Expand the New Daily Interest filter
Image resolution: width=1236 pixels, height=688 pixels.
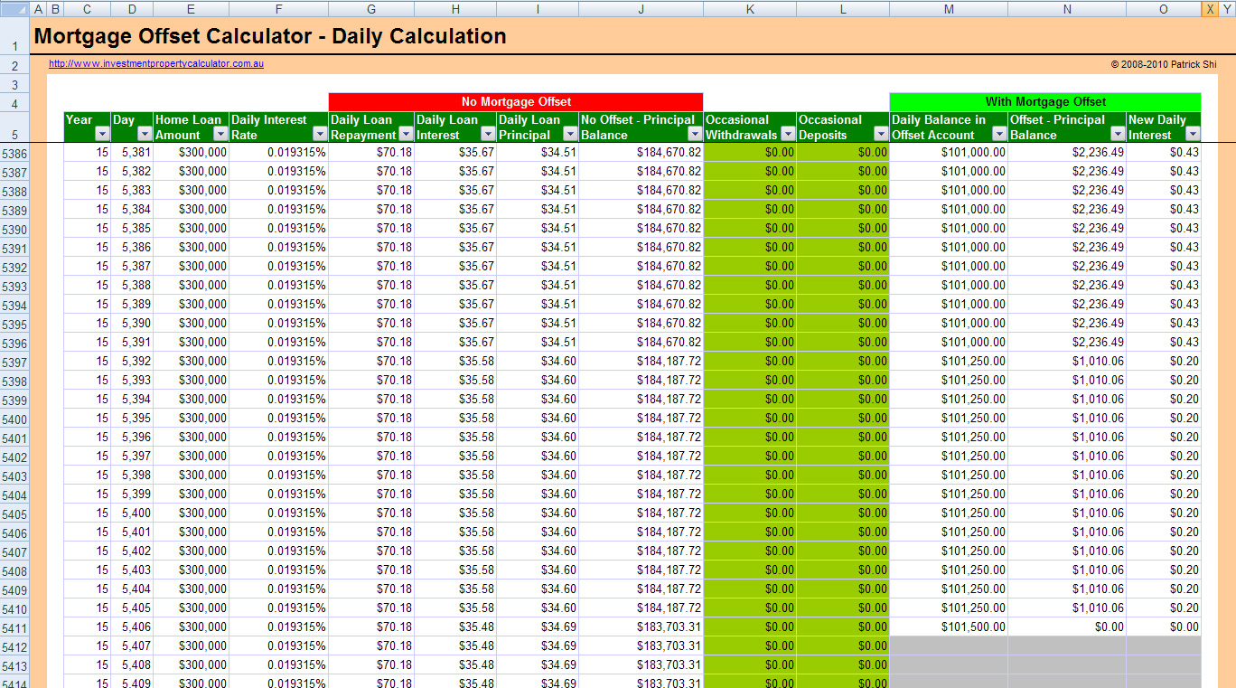click(1192, 134)
